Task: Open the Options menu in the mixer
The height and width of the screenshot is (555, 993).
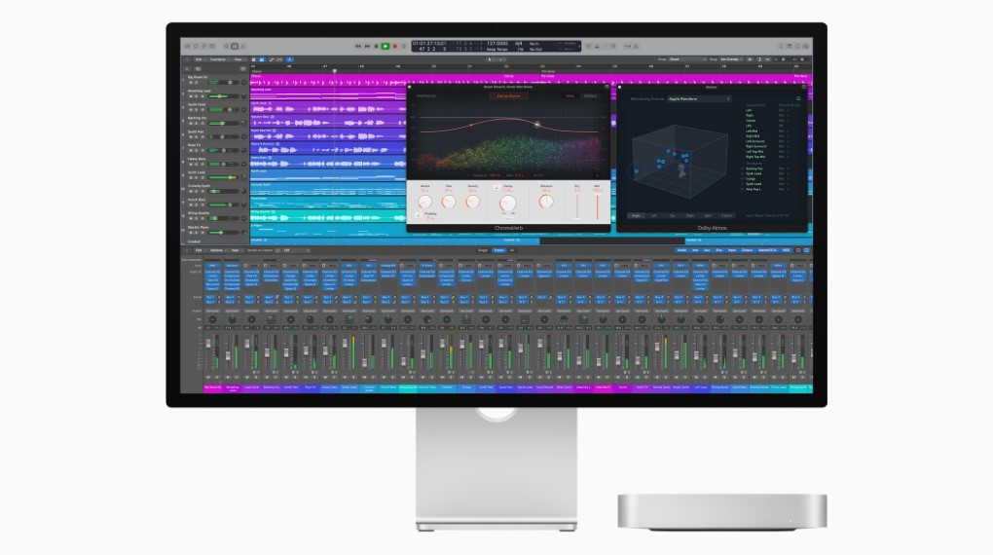Action: [x=216, y=250]
